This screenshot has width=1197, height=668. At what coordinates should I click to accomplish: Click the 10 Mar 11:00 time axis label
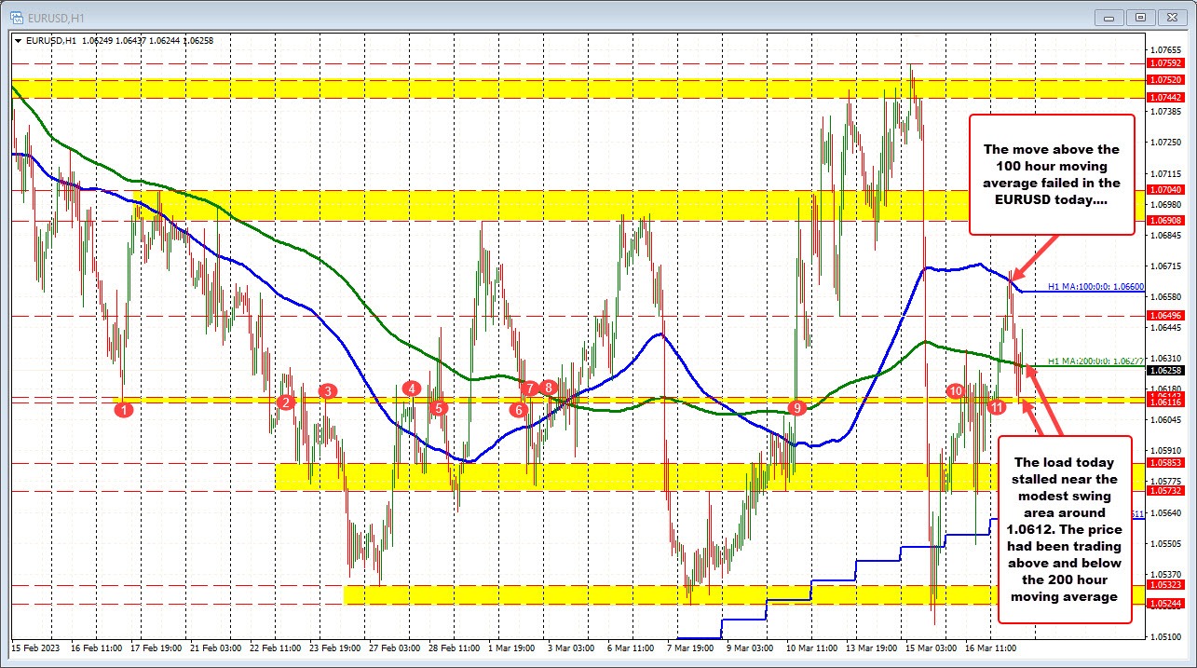coord(810,647)
